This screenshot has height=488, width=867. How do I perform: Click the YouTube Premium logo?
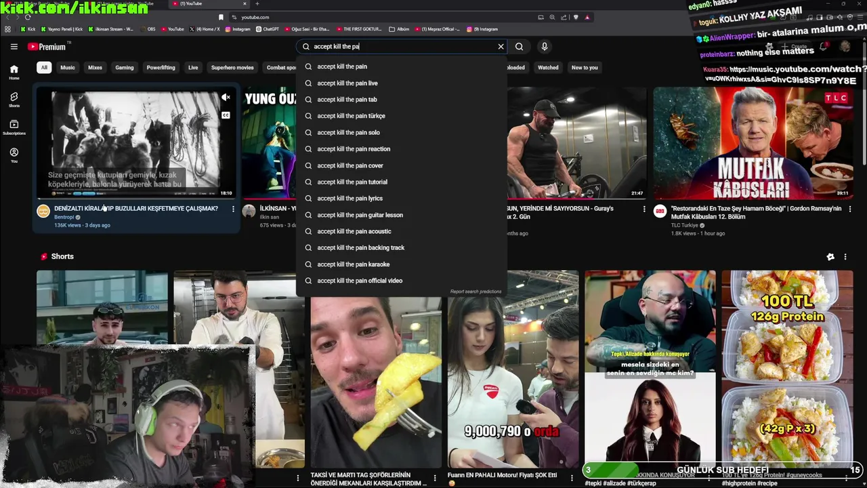(47, 47)
